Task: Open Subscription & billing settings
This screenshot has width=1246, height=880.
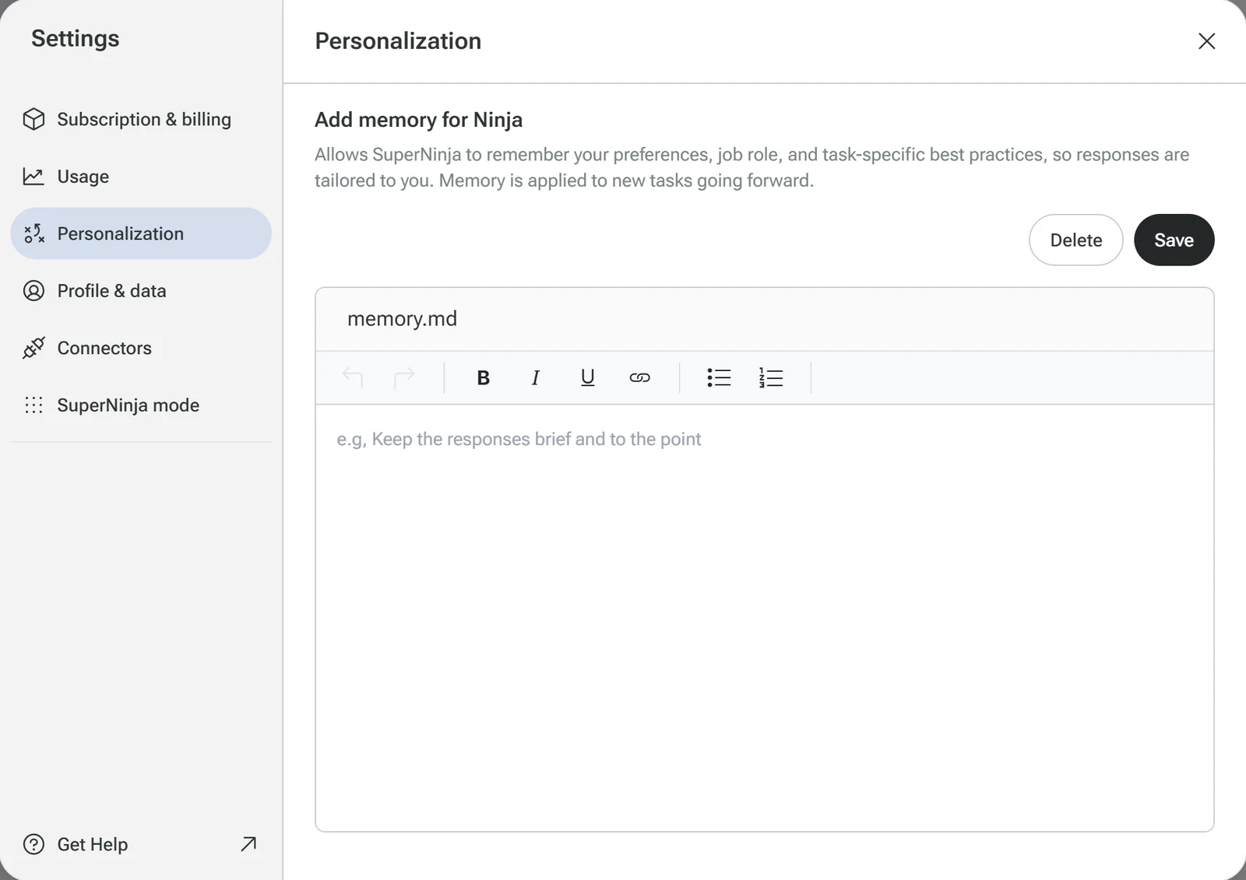Action: tap(141, 119)
